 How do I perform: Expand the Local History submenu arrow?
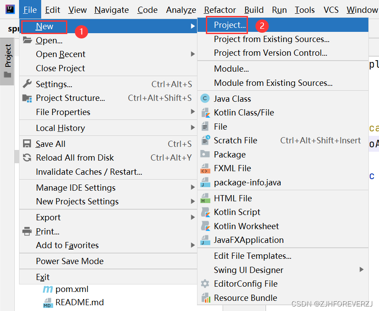[193, 127]
